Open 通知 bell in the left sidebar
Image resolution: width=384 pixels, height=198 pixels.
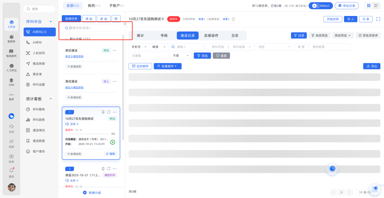11,171
